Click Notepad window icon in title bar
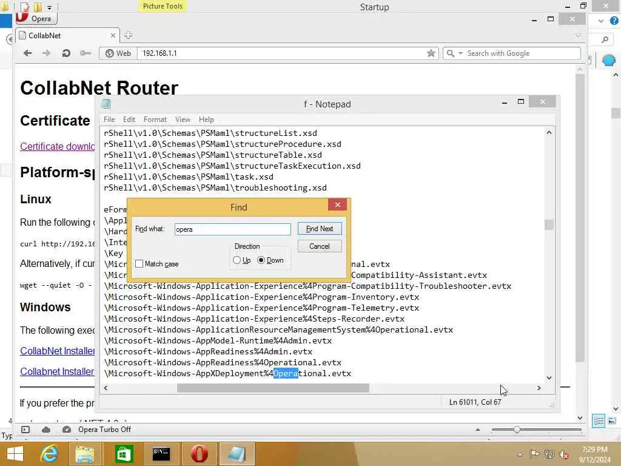This screenshot has width=621, height=466. 106,104
